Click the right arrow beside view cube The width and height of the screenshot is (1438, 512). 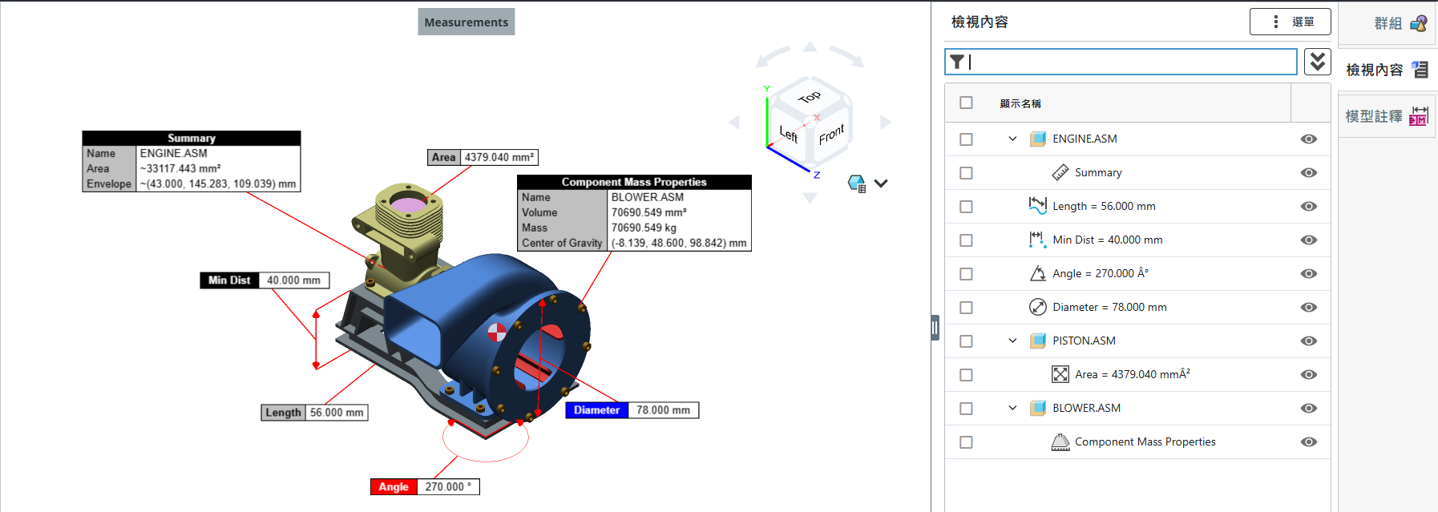point(885,122)
